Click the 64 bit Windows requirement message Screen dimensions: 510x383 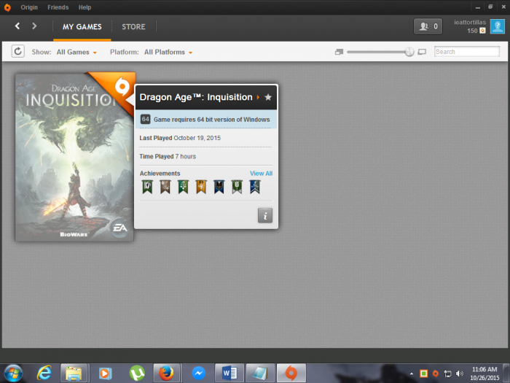(211, 120)
